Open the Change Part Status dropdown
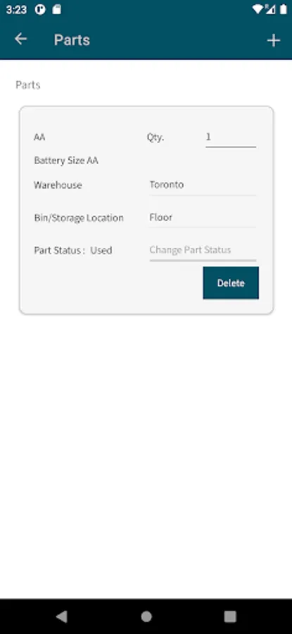292x634 pixels. [203, 250]
